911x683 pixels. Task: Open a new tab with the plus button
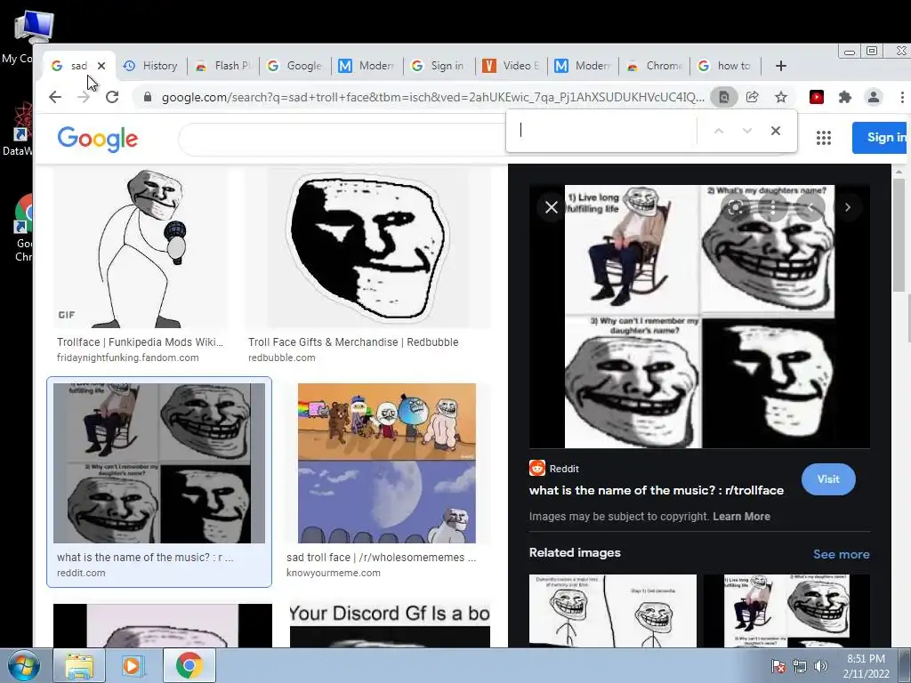(781, 66)
